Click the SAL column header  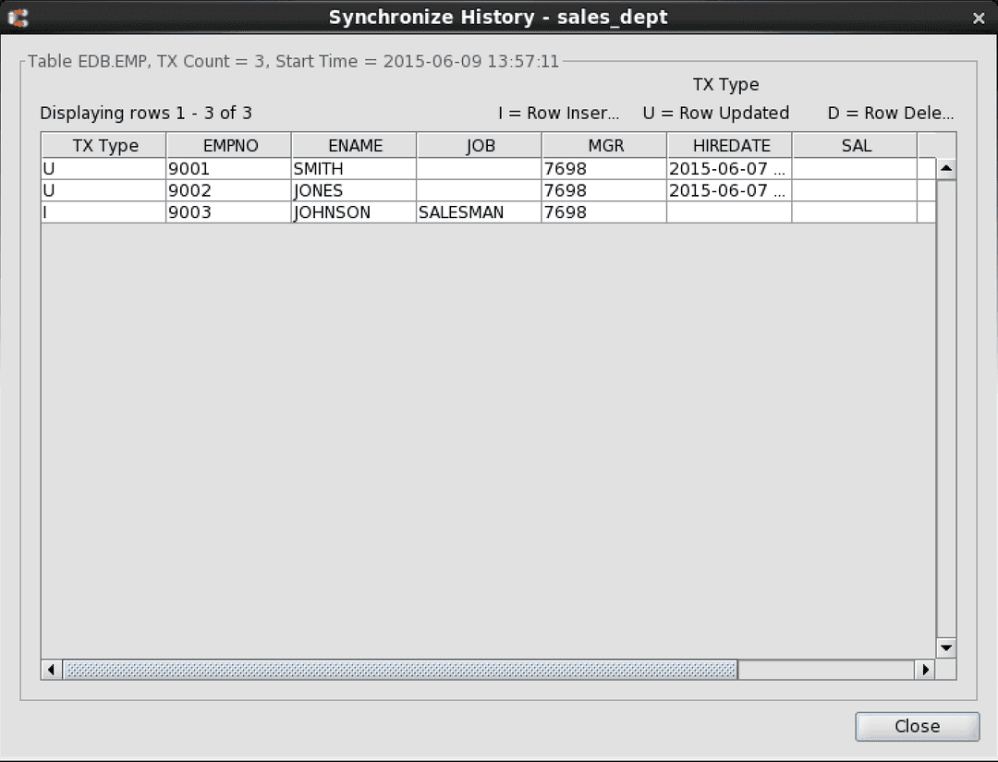[856, 145]
